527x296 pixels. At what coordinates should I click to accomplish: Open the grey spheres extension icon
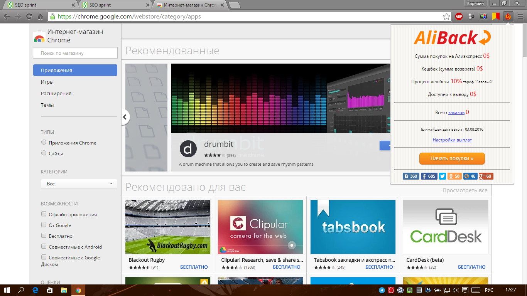[471, 17]
